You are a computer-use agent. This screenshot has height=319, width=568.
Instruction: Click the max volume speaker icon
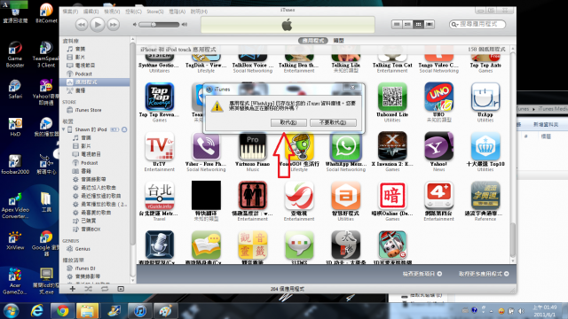[x=185, y=25]
